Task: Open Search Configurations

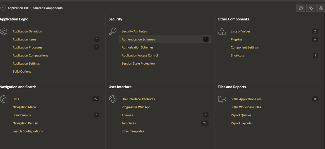Action: tap(28, 131)
